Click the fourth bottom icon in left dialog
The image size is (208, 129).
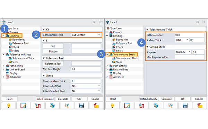[x=52, y=106]
